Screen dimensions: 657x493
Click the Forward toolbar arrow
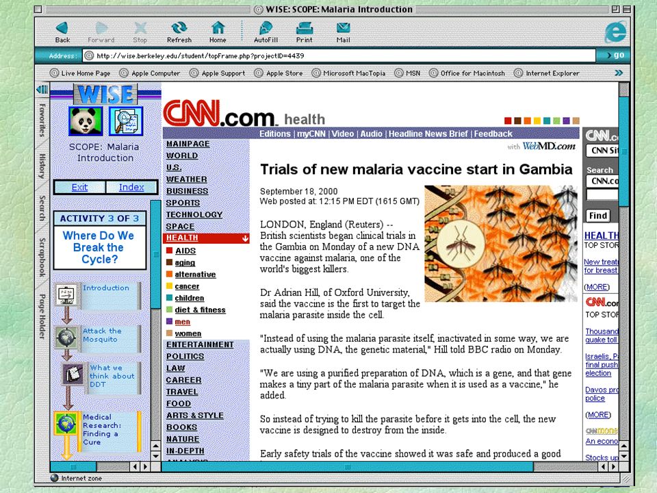click(101, 28)
